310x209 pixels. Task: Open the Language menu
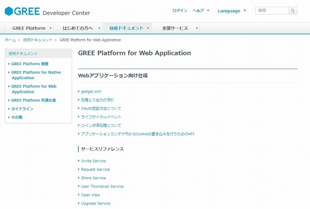click(x=229, y=11)
